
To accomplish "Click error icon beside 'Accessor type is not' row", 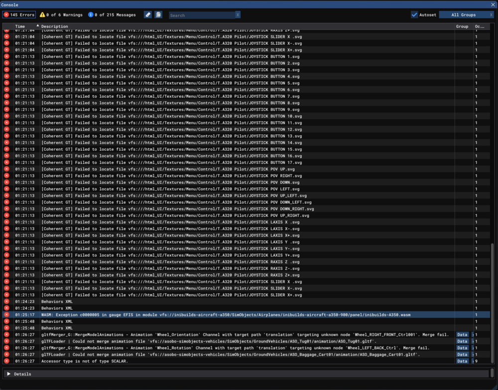I will click(x=6, y=361).
